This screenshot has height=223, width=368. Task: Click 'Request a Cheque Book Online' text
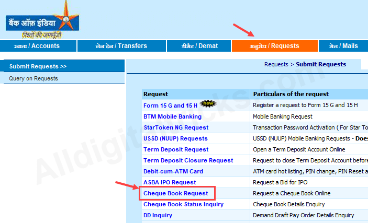[x=292, y=193]
